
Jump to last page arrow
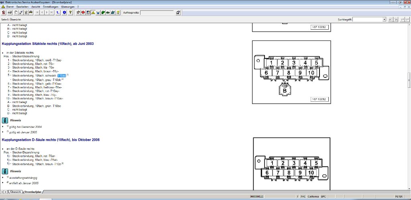(52, 12)
